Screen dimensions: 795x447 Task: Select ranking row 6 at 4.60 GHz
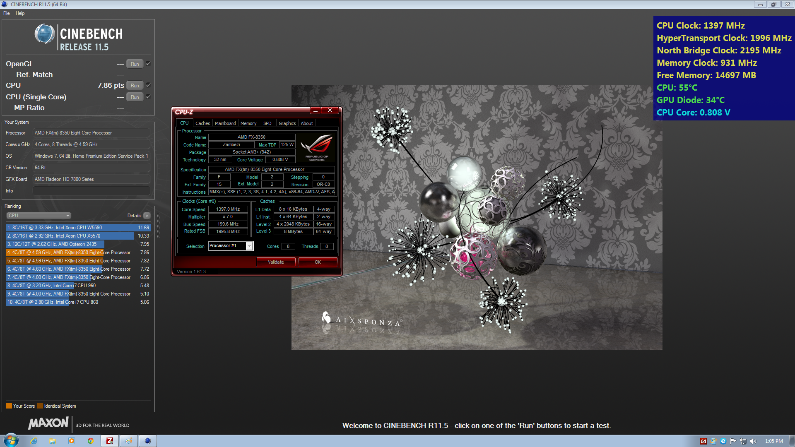(x=78, y=269)
